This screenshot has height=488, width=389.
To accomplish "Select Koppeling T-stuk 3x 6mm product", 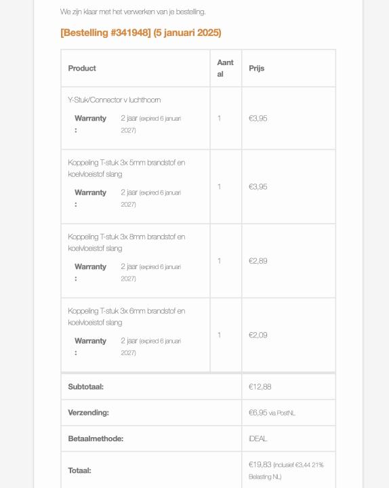I will [126, 317].
